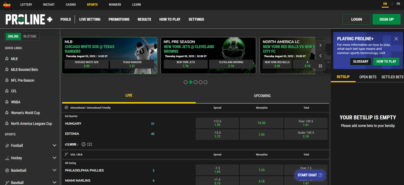
Task: Expand the Football category
Action: (x=54, y=145)
